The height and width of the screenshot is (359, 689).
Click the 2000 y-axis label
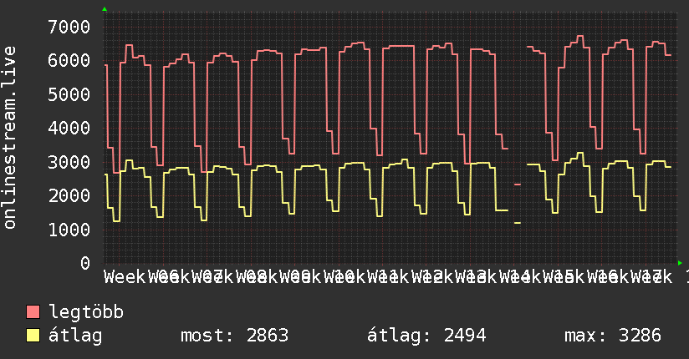point(69,195)
